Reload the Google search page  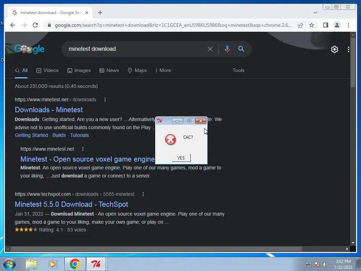click(35, 25)
